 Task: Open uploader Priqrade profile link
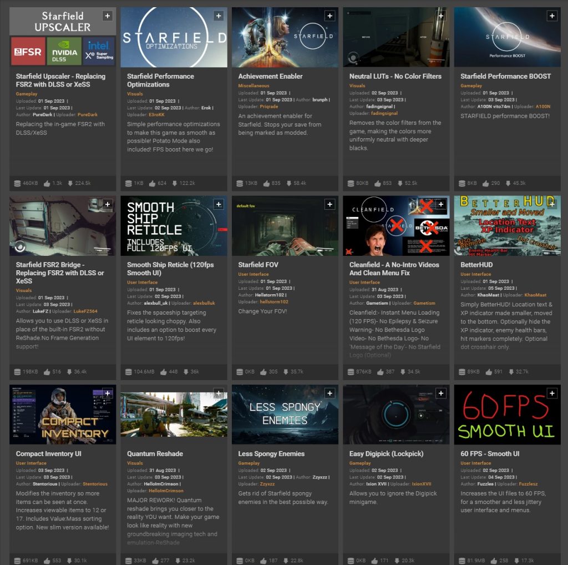point(269,107)
